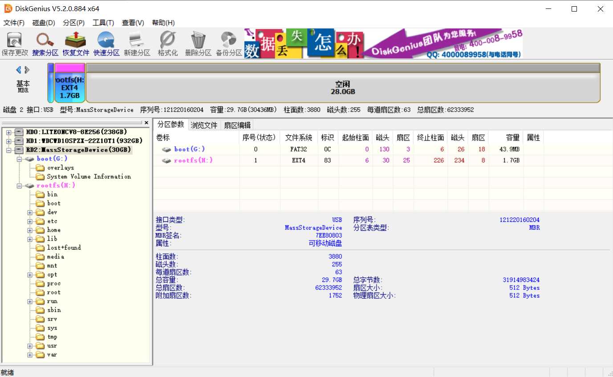Open the 磁盘(D) menu
The width and height of the screenshot is (613, 377).
pos(44,23)
